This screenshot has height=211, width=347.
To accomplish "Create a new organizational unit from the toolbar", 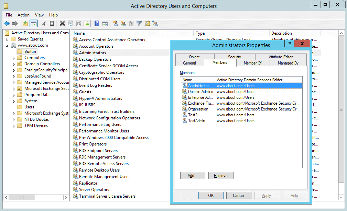I will [132, 23].
